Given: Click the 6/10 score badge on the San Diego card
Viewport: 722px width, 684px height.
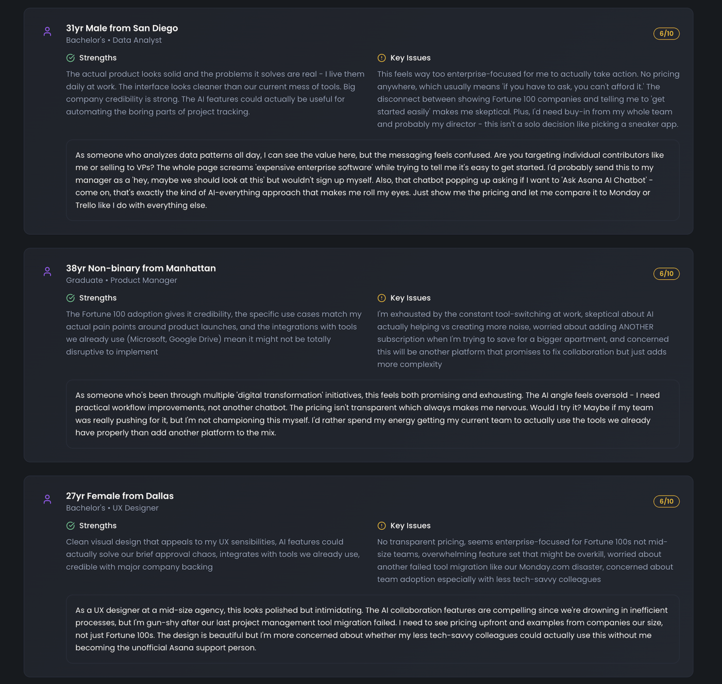Looking at the screenshot, I should (666, 34).
